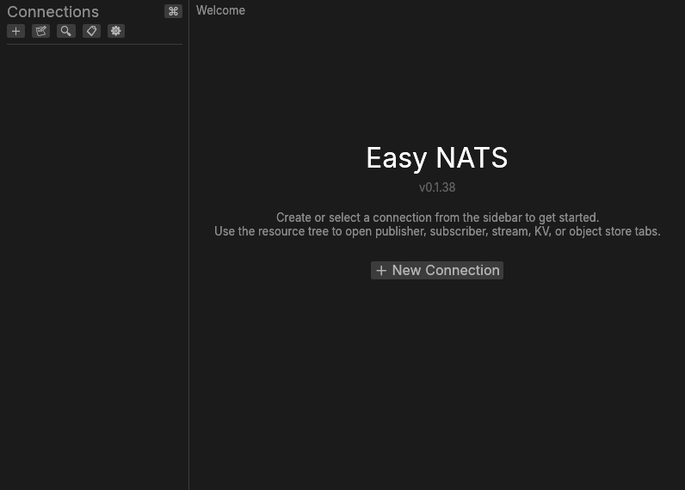Screen dimensions: 685x490
Task: Open search with the magnifier icon
Action: 66,31
